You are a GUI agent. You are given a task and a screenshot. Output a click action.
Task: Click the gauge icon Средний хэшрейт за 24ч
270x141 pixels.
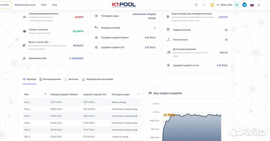coord(168,65)
